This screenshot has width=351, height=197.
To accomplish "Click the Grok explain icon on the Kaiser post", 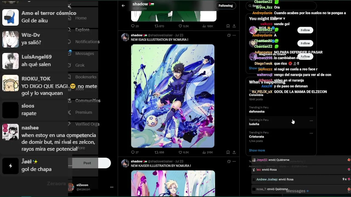I will (229, 161).
